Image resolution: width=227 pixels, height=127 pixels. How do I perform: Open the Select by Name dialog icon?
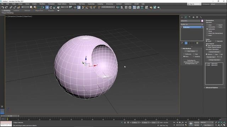(x=35, y=7)
